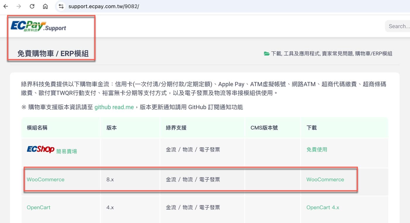
Task: Open the 下載 category link
Action: tap(276, 54)
